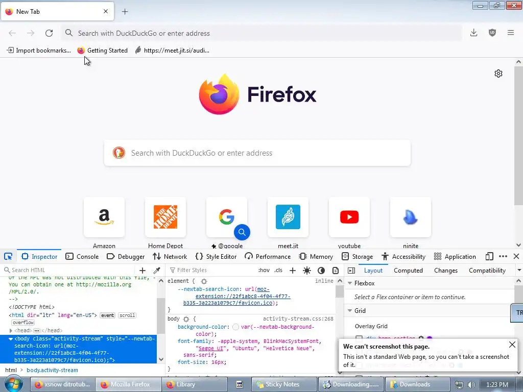Open new tab personalize gear icon
Image resolution: width=523 pixels, height=392 pixels.
pos(498,73)
